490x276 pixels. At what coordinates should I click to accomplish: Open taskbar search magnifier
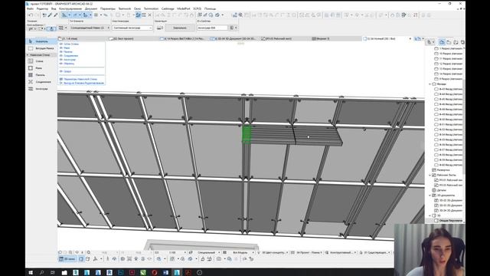[41, 273]
